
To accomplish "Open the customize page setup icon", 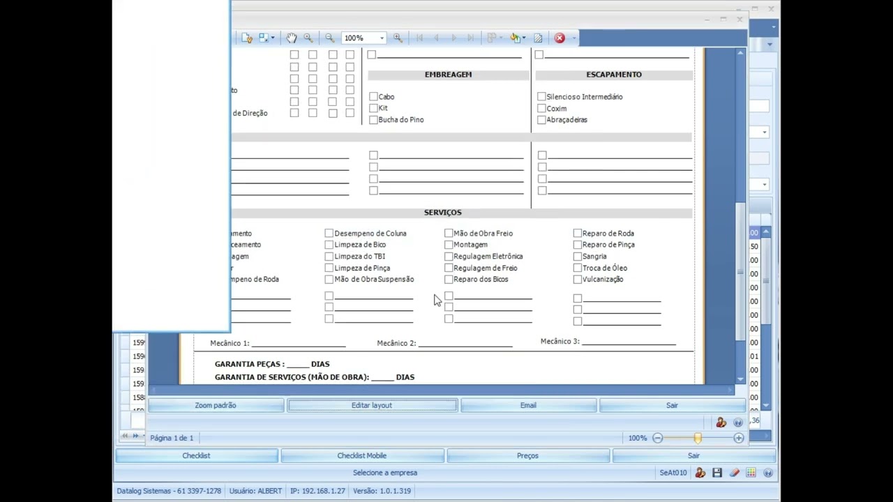I will [247, 38].
